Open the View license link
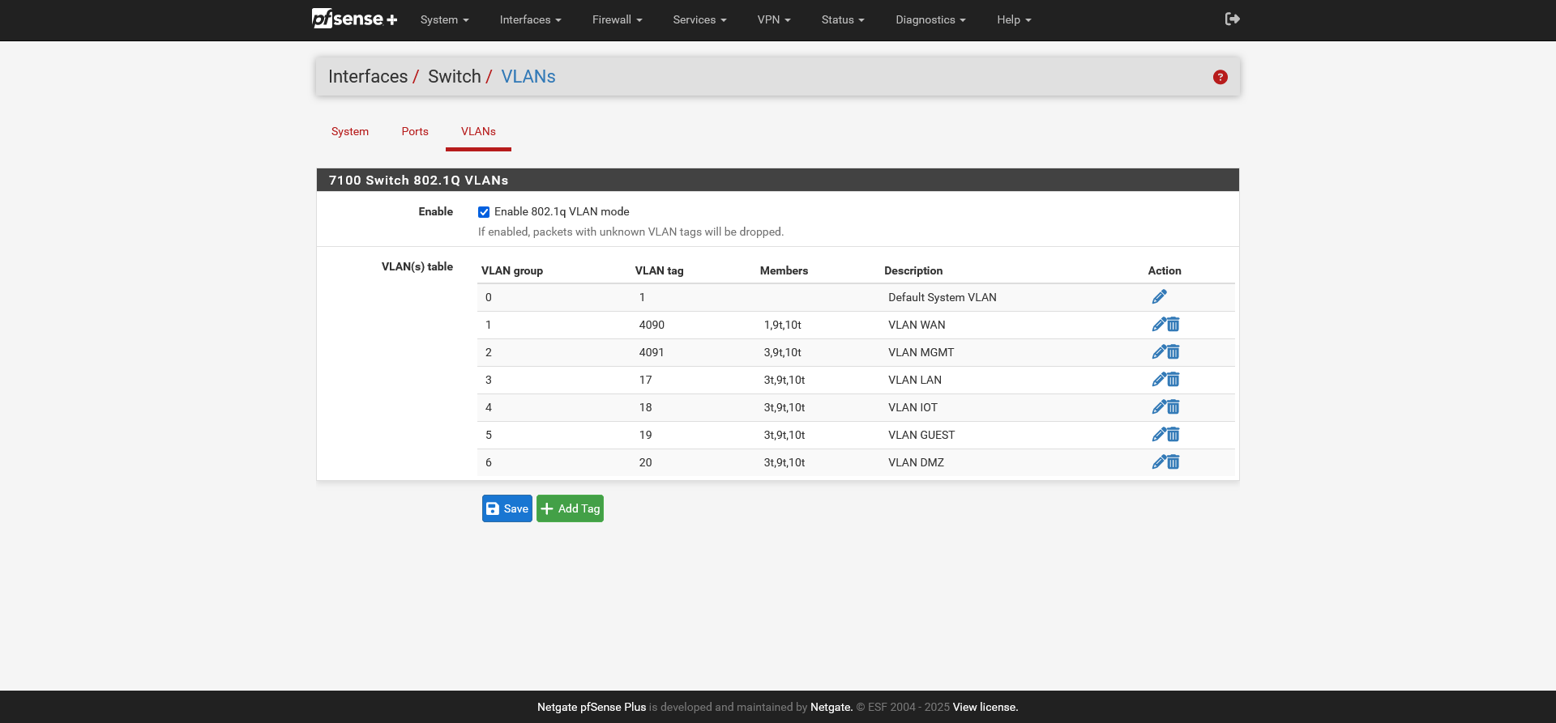This screenshot has width=1556, height=723. coord(985,707)
